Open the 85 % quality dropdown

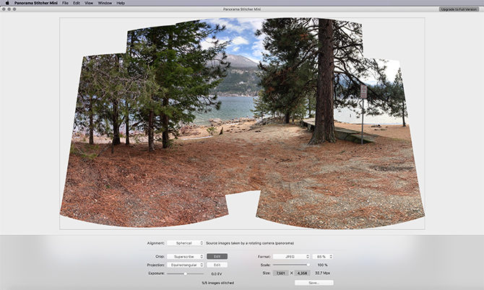click(323, 256)
